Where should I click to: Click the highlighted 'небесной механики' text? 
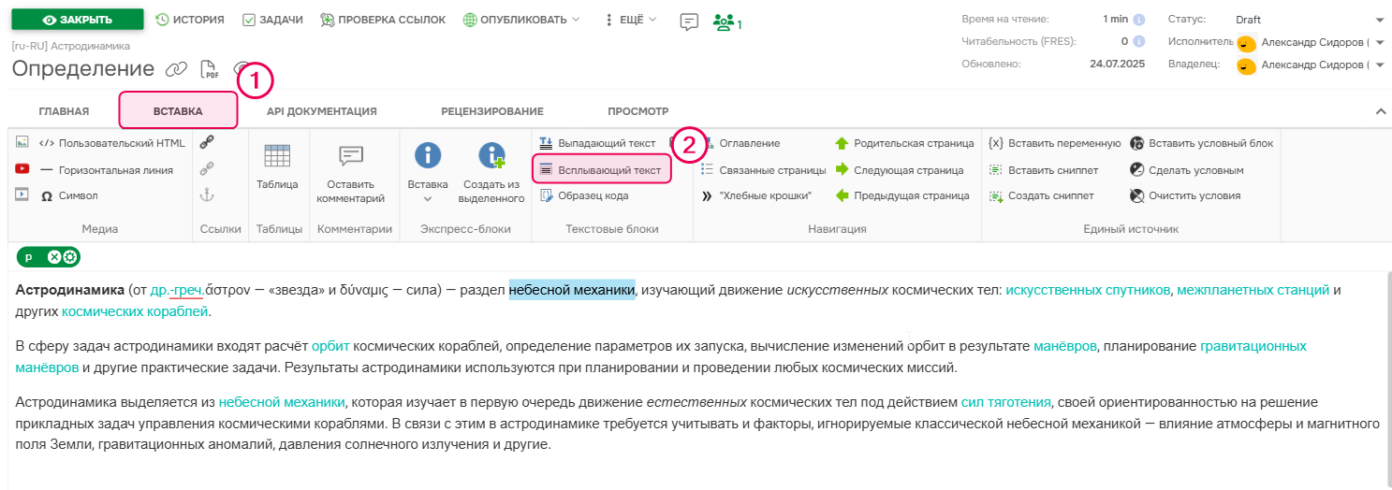(x=572, y=290)
